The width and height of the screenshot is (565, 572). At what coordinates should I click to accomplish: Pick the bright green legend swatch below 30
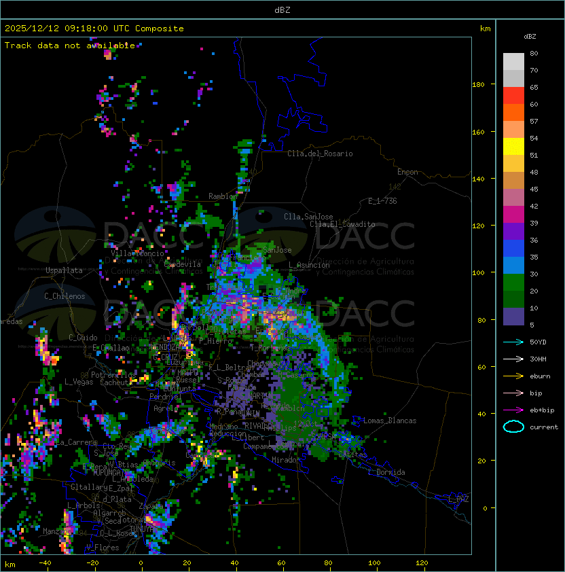(513, 283)
